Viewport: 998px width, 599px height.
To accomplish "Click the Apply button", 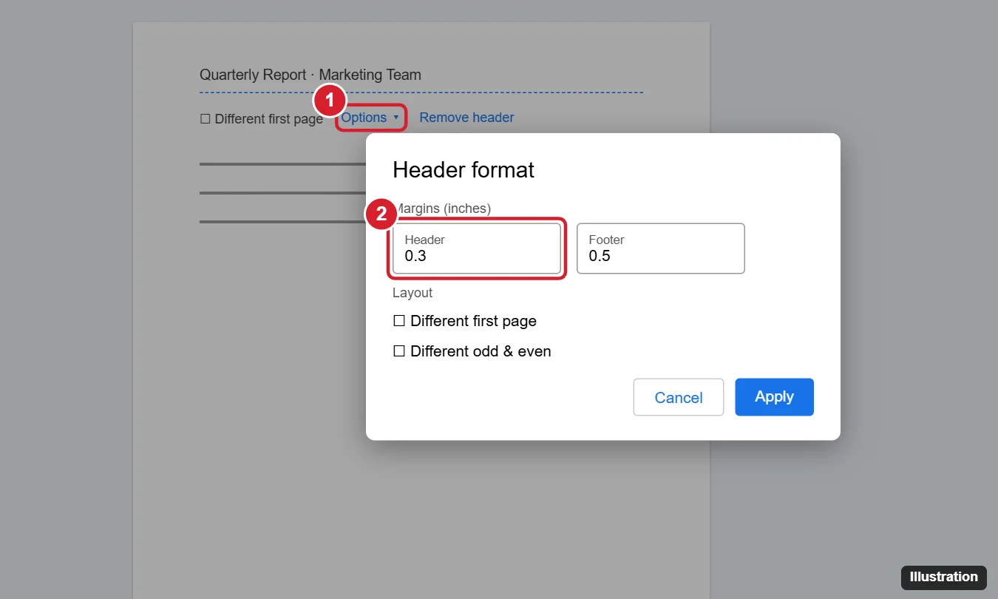I will [774, 397].
